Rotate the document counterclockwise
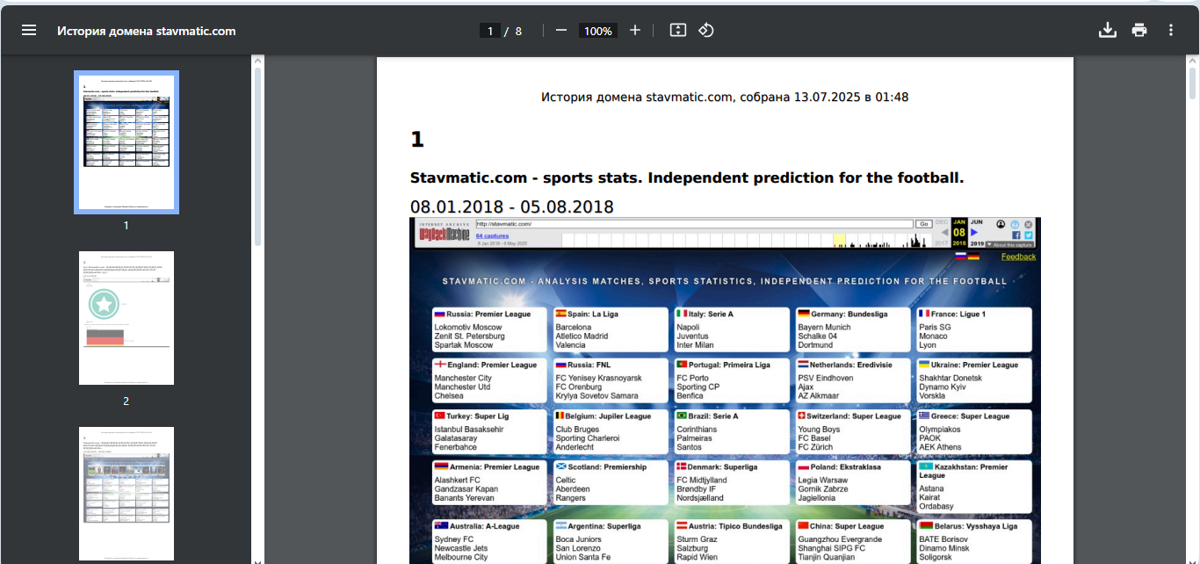The height and width of the screenshot is (564, 1200). pyautogui.click(x=706, y=31)
